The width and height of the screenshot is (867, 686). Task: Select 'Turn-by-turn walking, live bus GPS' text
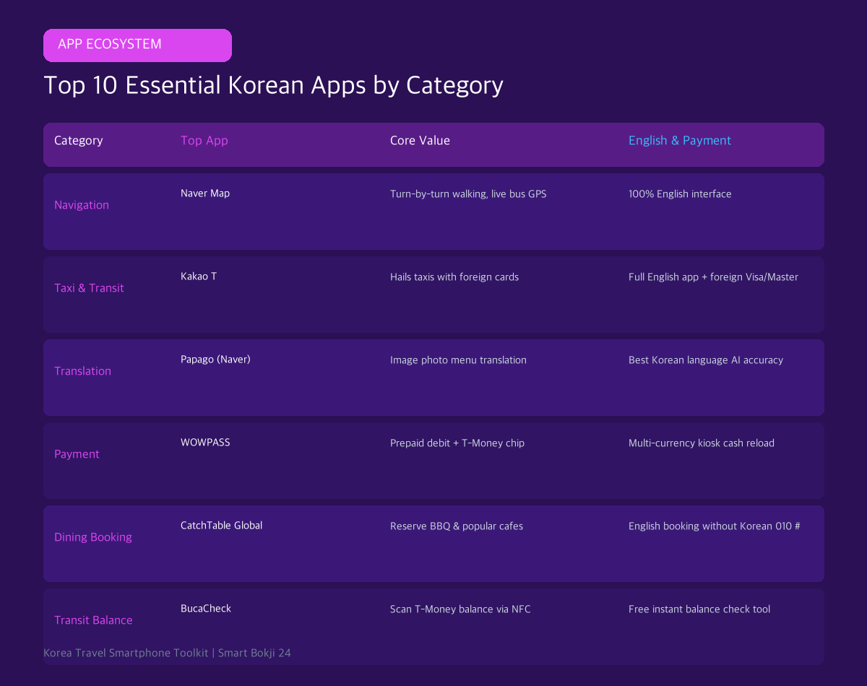[468, 194]
